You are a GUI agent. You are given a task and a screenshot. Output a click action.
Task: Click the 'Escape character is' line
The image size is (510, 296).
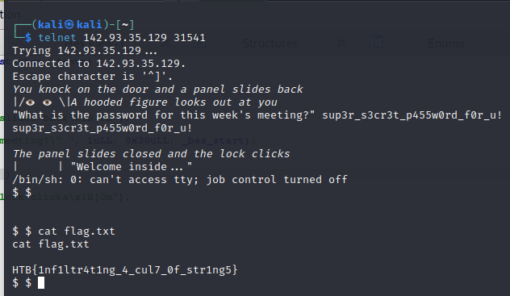click(92, 77)
